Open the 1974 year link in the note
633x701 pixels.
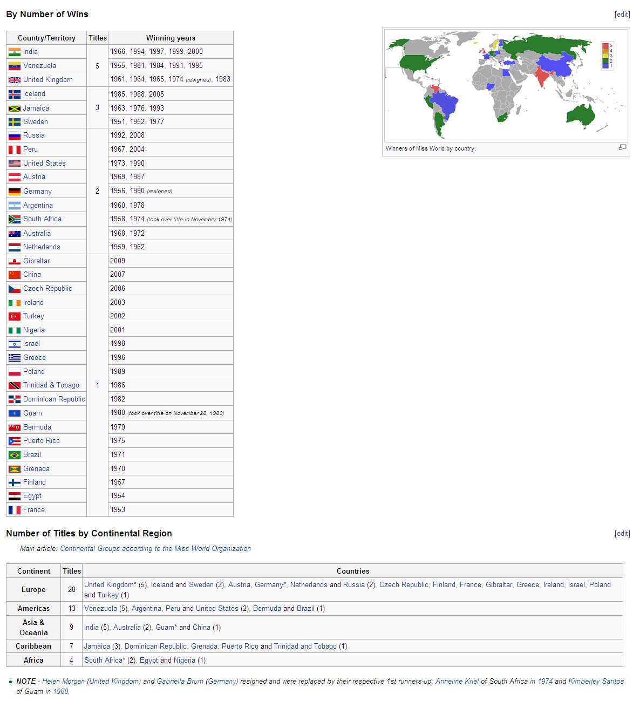pyautogui.click(x=545, y=682)
